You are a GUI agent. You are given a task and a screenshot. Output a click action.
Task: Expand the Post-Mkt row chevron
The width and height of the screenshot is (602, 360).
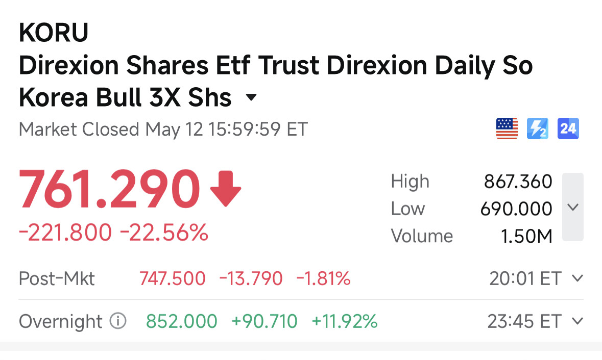577,278
